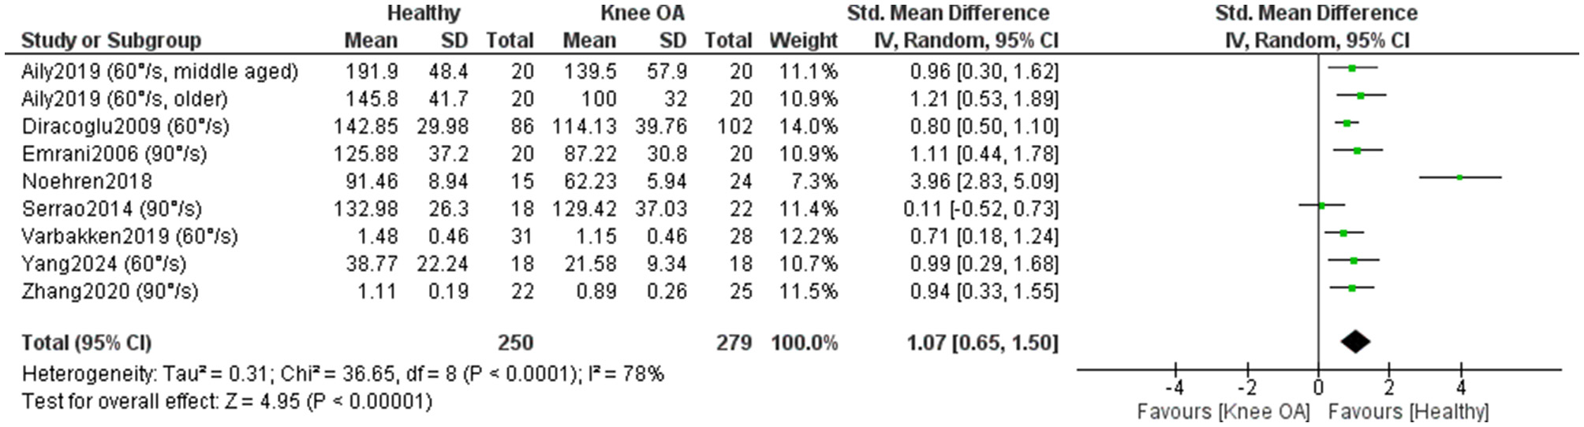
Task: Click the -4 tick label on axis
Action: coord(1174,388)
